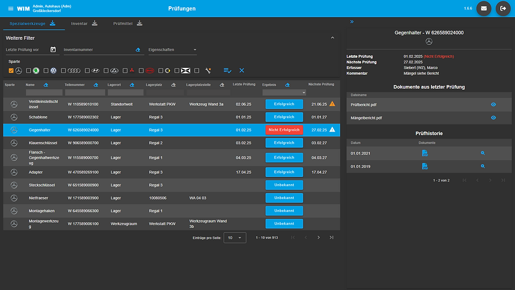Click the logout icon in the header
Image resolution: width=515 pixels, height=290 pixels.
coord(503,8)
